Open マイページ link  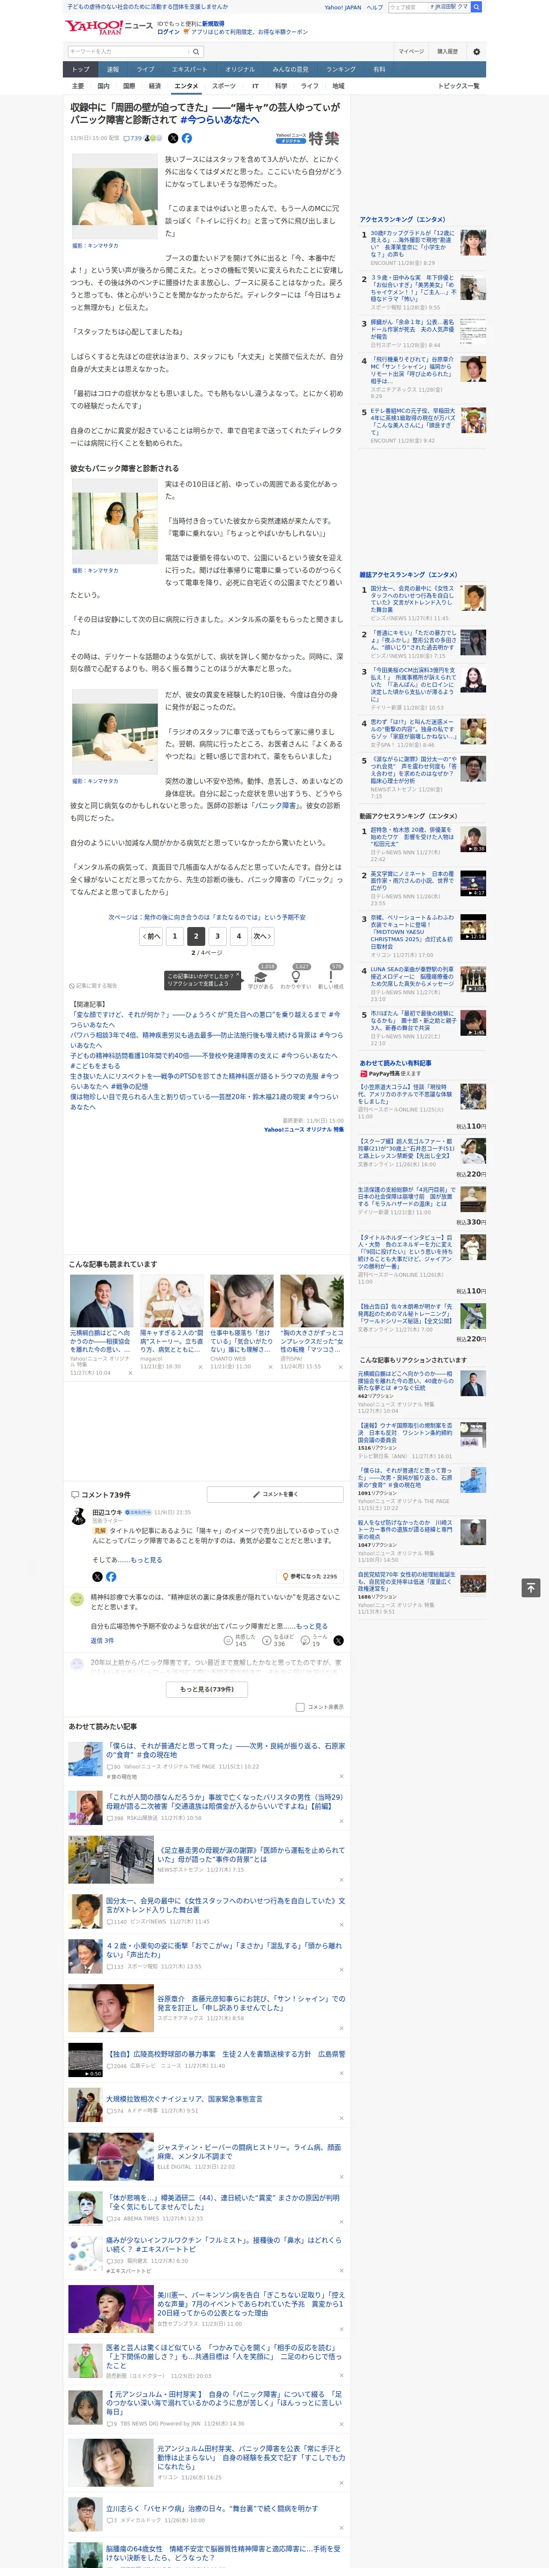coord(410,51)
